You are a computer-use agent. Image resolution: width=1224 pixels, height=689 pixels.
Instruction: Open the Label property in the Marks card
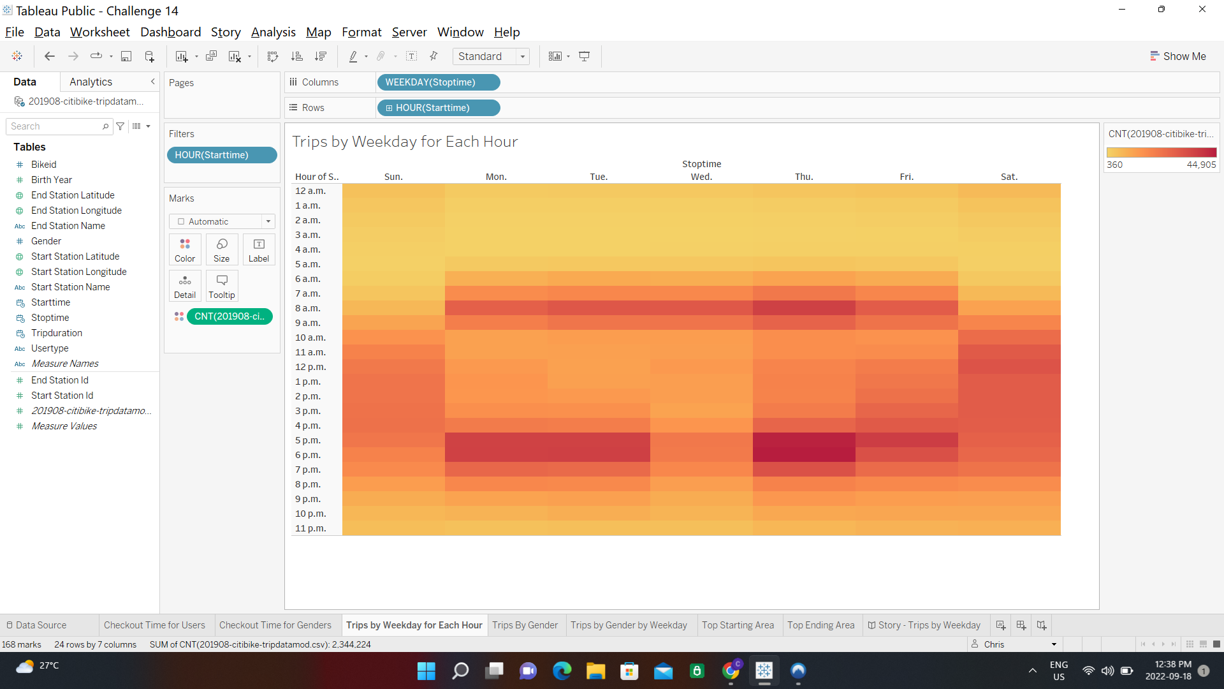point(258,249)
